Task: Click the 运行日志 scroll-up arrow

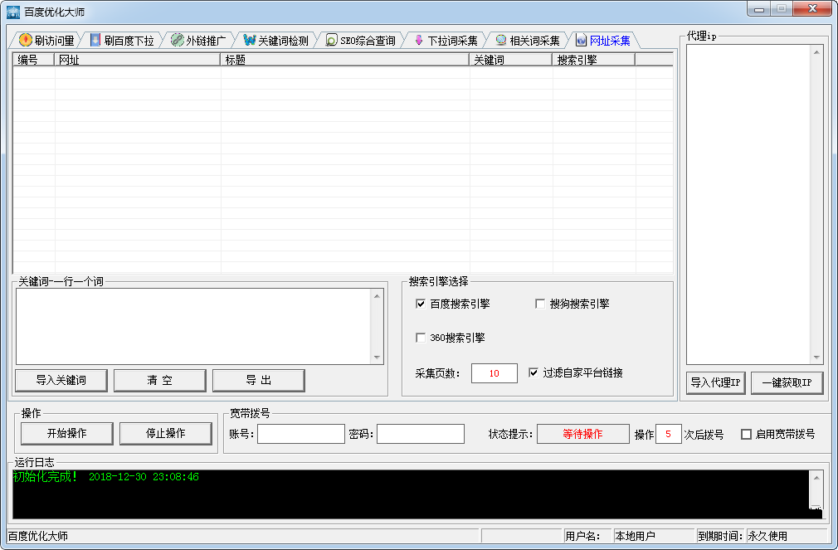Action: coord(816,478)
